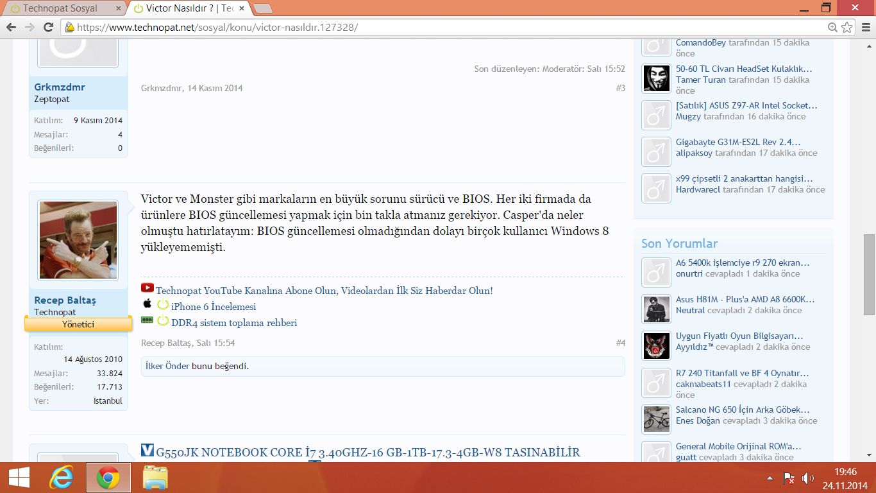Open Uygun Fiyatlı Oyun Bilgisayarı thread

[x=739, y=336]
